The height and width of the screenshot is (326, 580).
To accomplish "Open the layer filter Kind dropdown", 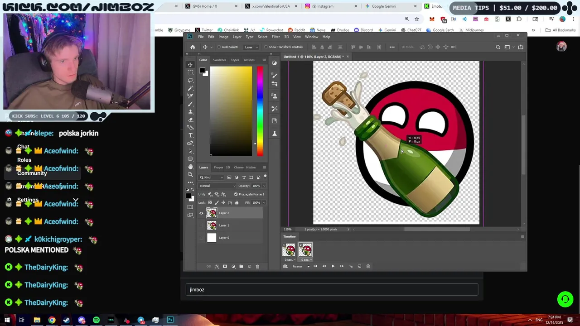I will 212,177.
